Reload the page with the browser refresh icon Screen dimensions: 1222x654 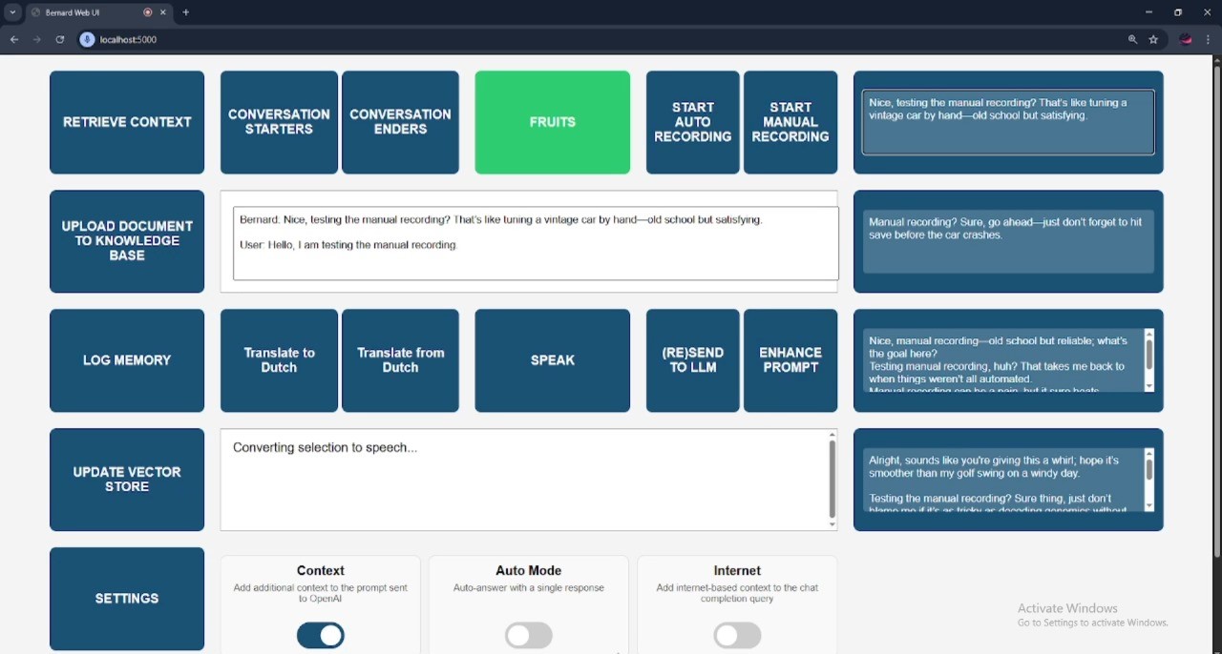[x=60, y=40]
